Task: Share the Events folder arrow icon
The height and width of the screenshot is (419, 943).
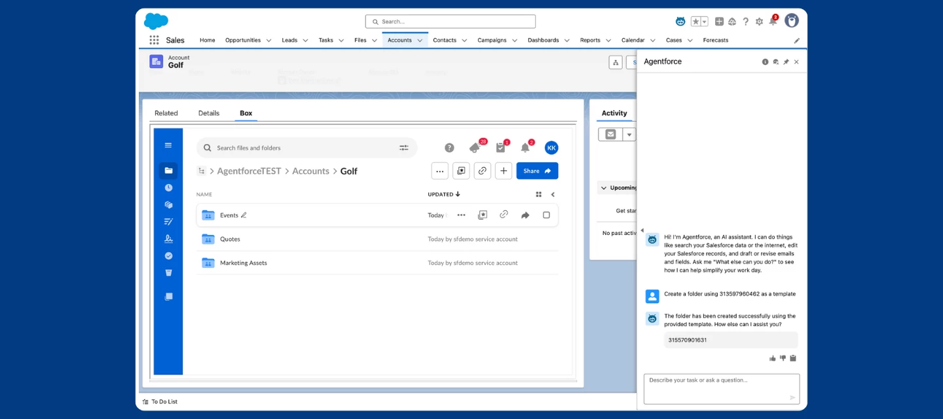Action: point(525,215)
